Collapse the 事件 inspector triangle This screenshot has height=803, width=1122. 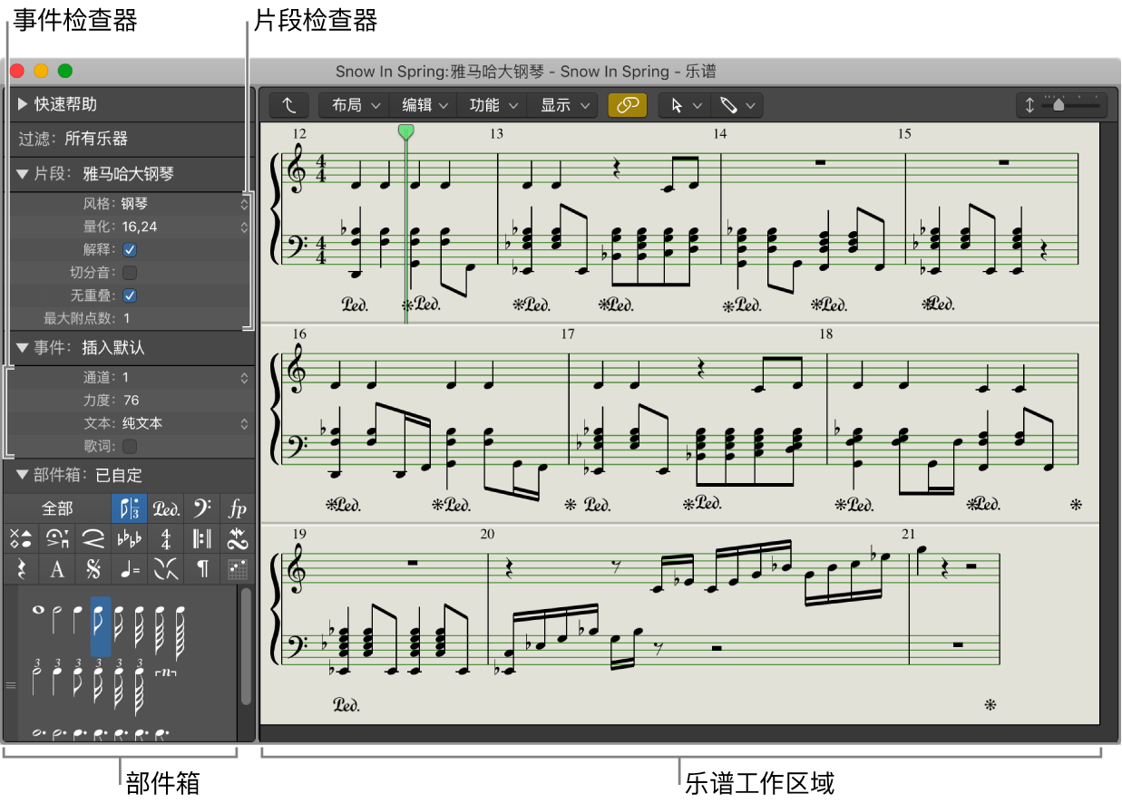click(23, 348)
